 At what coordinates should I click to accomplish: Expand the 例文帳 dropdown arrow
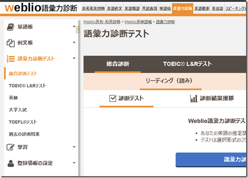(x=74, y=42)
